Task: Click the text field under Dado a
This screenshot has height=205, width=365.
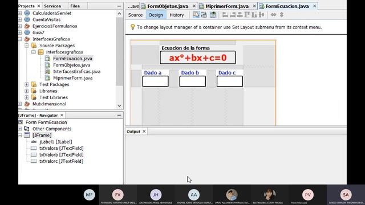Action: (155, 81)
